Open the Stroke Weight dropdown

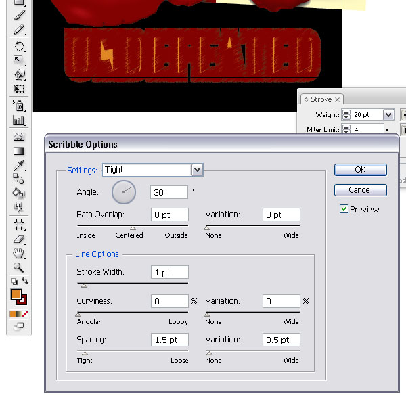(388, 115)
